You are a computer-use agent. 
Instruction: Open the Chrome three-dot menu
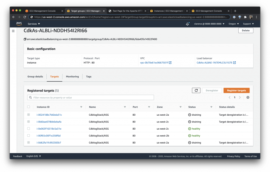click(256, 17)
